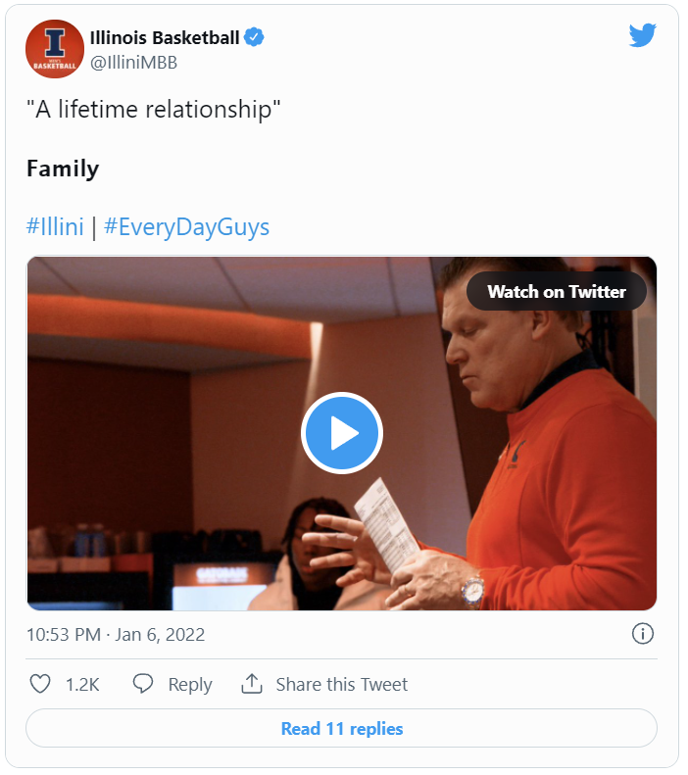Click Read 11 replies
This screenshot has width=688, height=775.
(341, 728)
